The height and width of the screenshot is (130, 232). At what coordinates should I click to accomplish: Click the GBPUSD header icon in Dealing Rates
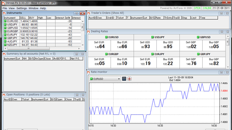tap(198, 37)
